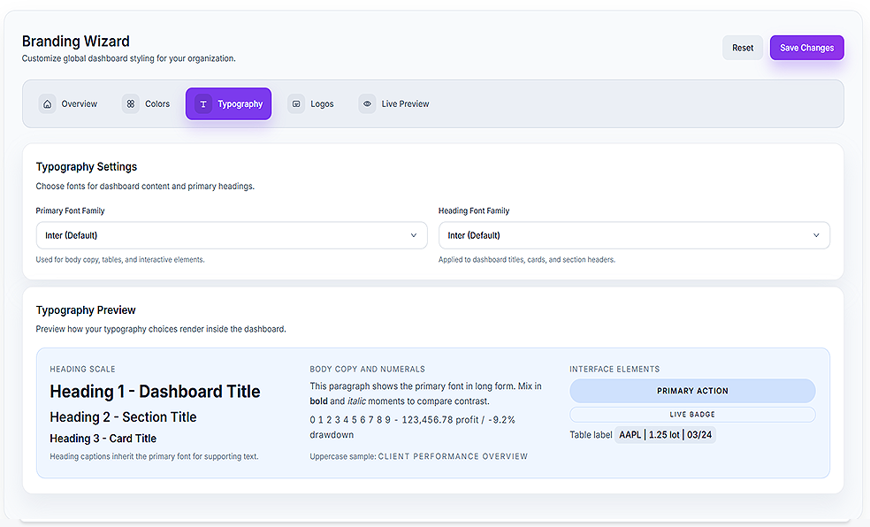Click the image icon beside Logos
The width and height of the screenshot is (870, 527).
(x=296, y=103)
